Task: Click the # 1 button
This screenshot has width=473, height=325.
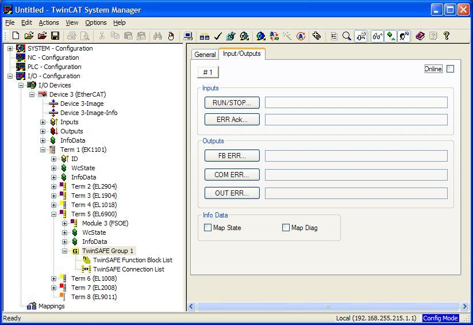Action: (208, 72)
